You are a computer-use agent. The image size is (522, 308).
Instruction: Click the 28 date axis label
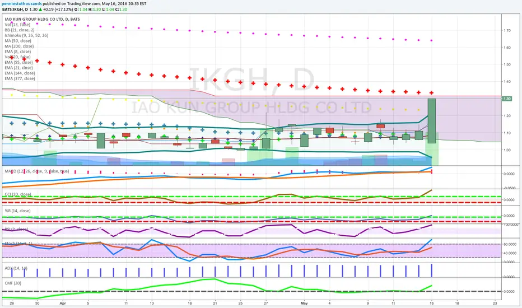pos(12,304)
